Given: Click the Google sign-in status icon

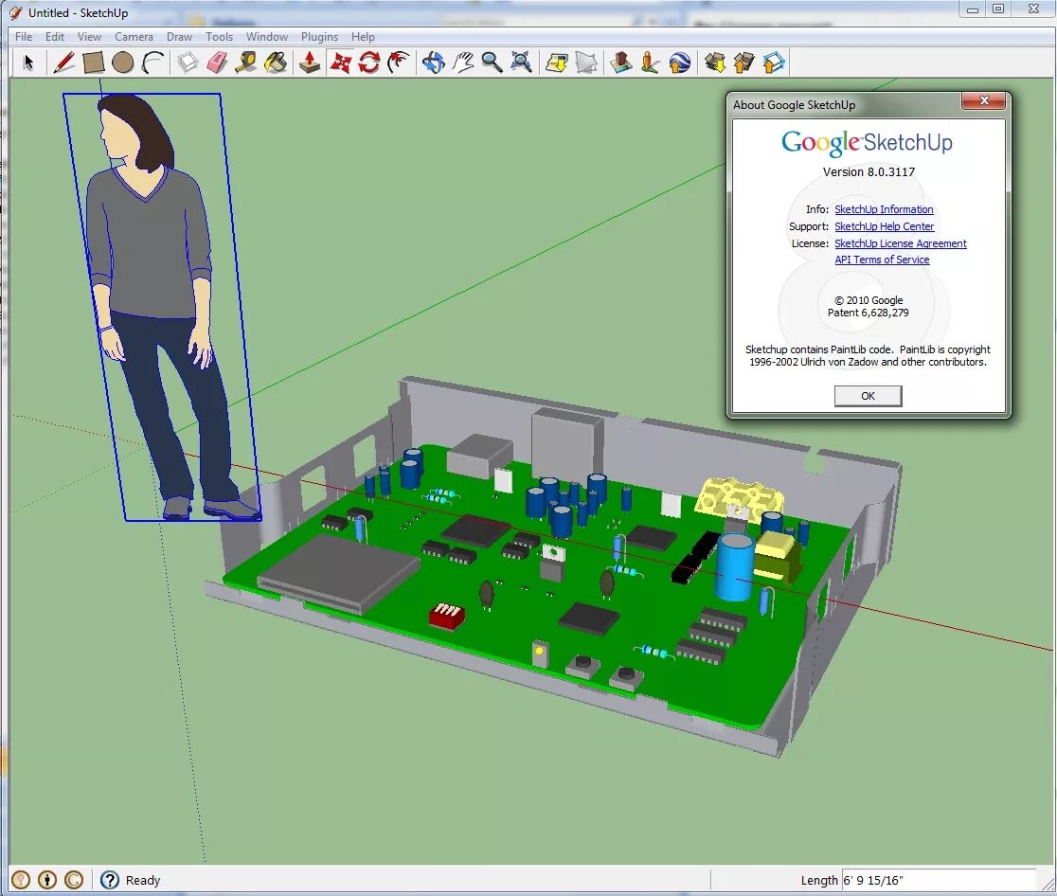Looking at the screenshot, I should point(74,880).
